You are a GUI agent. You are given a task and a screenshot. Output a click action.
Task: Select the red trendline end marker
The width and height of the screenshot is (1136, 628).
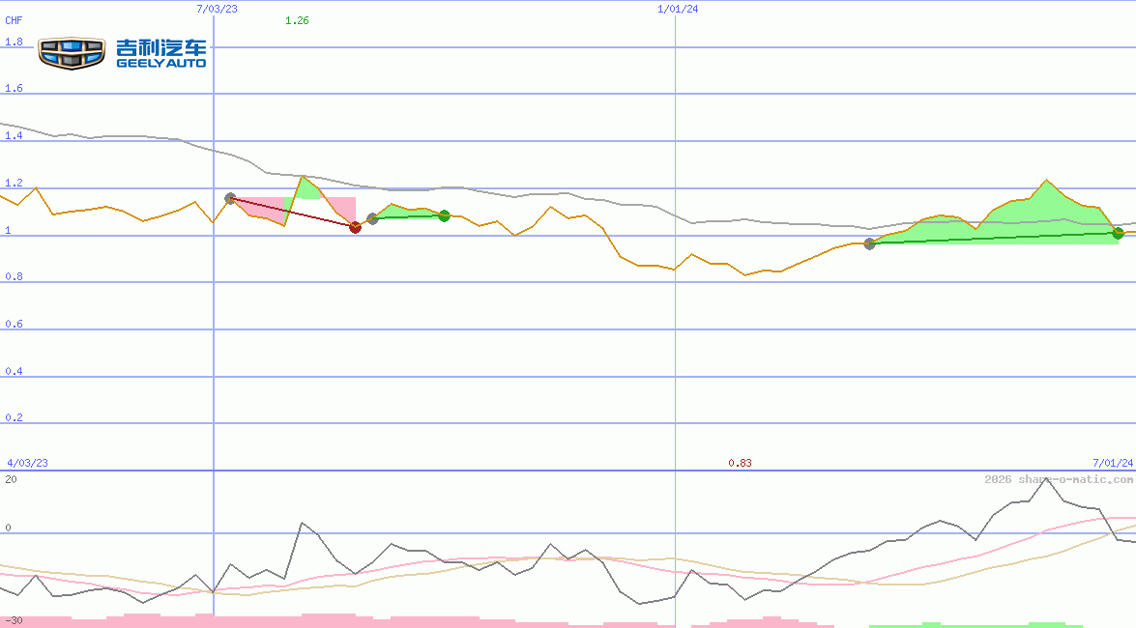(x=355, y=228)
